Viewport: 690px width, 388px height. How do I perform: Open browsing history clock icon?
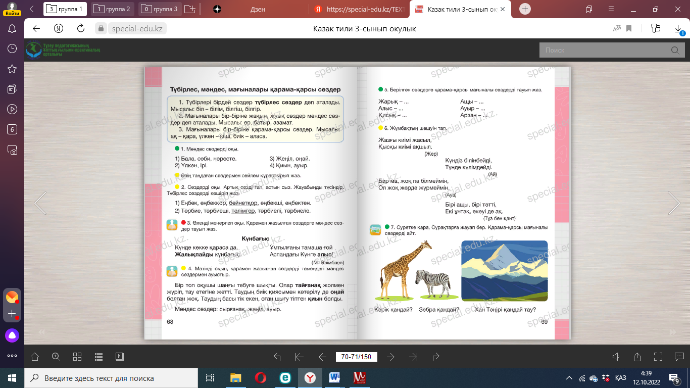(13, 48)
